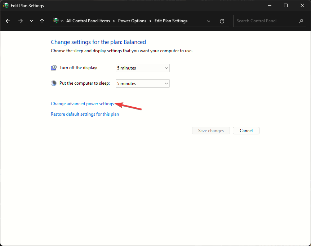Open address bar history dropdown
The height and width of the screenshot is (246, 311).
point(208,21)
